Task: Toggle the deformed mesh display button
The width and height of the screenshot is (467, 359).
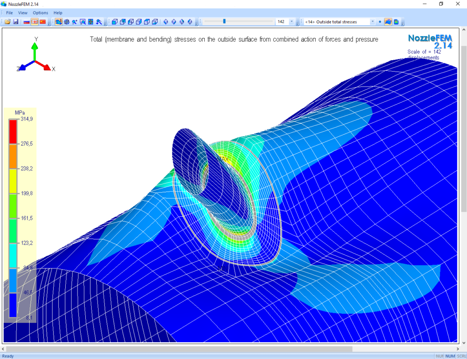Action: click(x=388, y=22)
